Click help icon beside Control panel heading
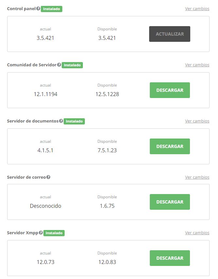 tap(38, 8)
